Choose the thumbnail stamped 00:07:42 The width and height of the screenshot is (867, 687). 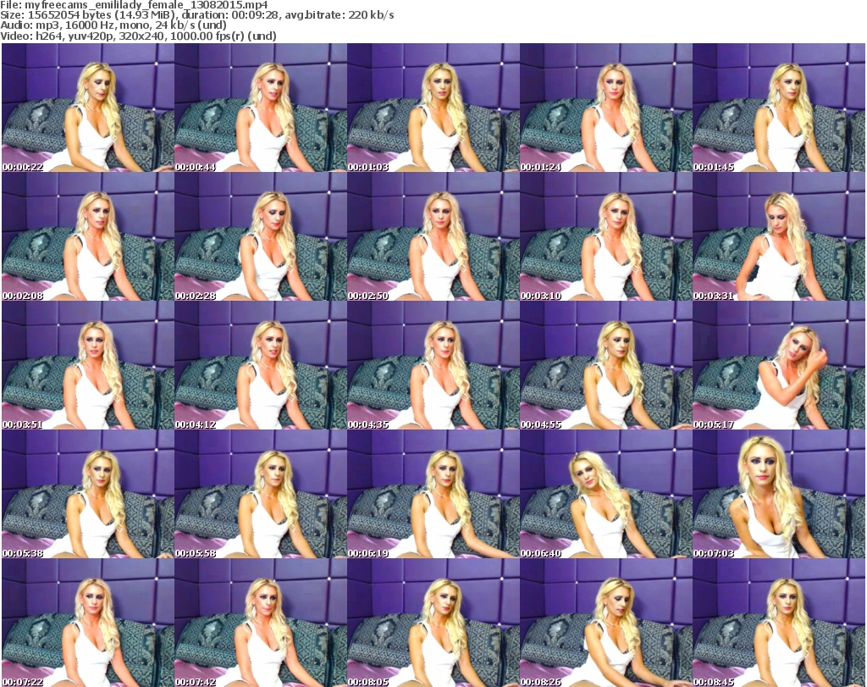[x=261, y=623]
